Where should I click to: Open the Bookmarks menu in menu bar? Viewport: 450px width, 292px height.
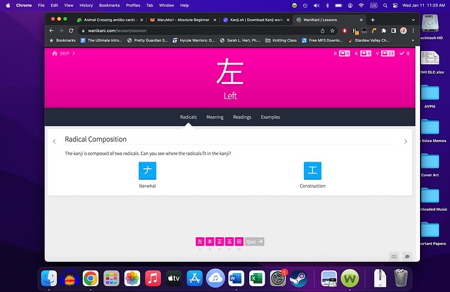click(x=110, y=5)
